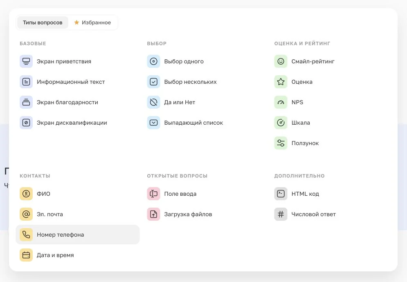Select the Шкала dial icon
The height and width of the screenshot is (282, 407).
pos(281,123)
